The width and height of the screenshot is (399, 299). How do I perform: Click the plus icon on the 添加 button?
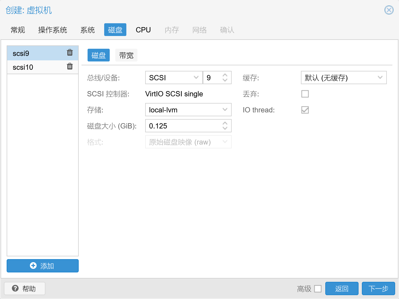pyautogui.click(x=33, y=266)
